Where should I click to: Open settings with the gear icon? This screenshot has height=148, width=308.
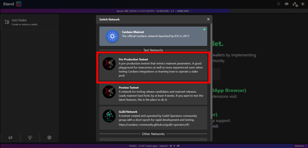point(49,138)
